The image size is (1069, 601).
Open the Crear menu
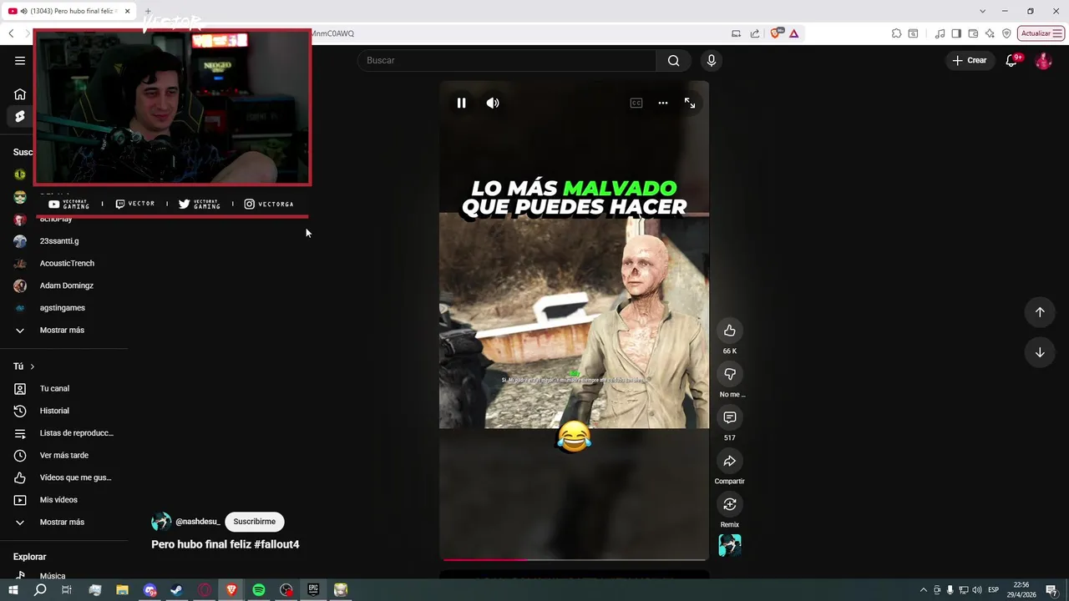(970, 60)
